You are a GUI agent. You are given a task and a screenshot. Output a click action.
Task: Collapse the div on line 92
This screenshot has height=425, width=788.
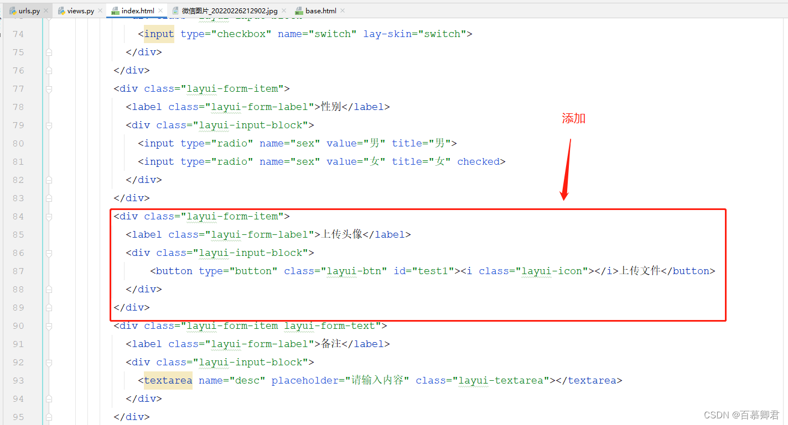click(49, 363)
